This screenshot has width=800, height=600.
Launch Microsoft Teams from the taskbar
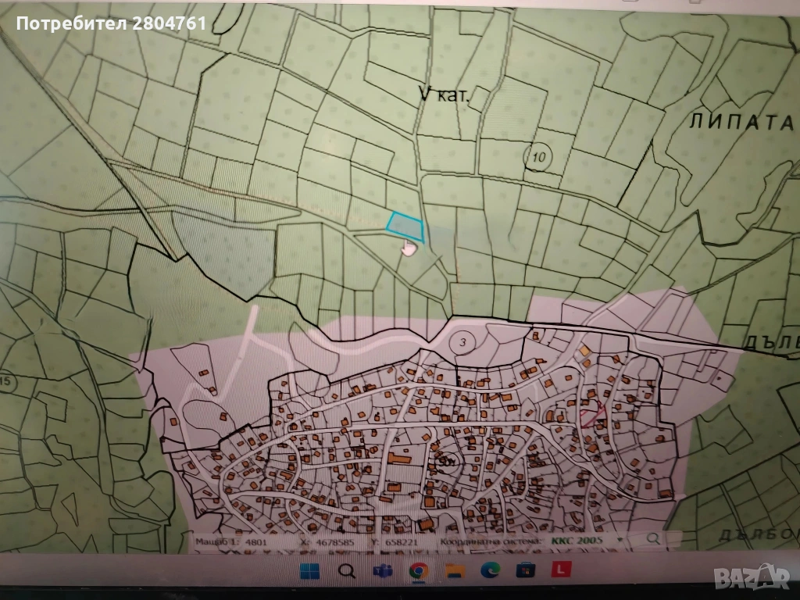click(x=383, y=573)
